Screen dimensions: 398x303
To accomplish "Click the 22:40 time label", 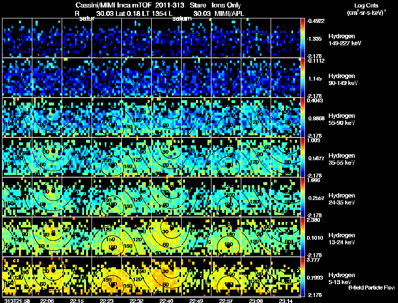I will point(166,301).
